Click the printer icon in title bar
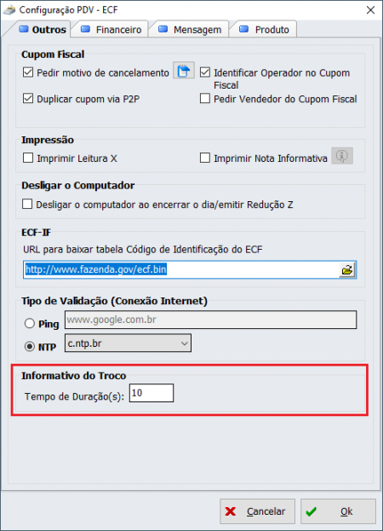Viewport: 383px width, 531px height. coord(9,10)
